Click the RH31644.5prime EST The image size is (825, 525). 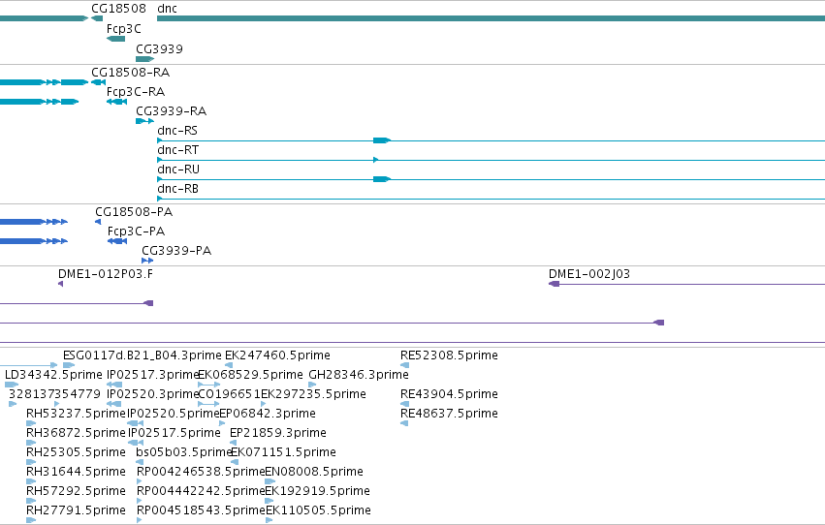(x=31, y=481)
